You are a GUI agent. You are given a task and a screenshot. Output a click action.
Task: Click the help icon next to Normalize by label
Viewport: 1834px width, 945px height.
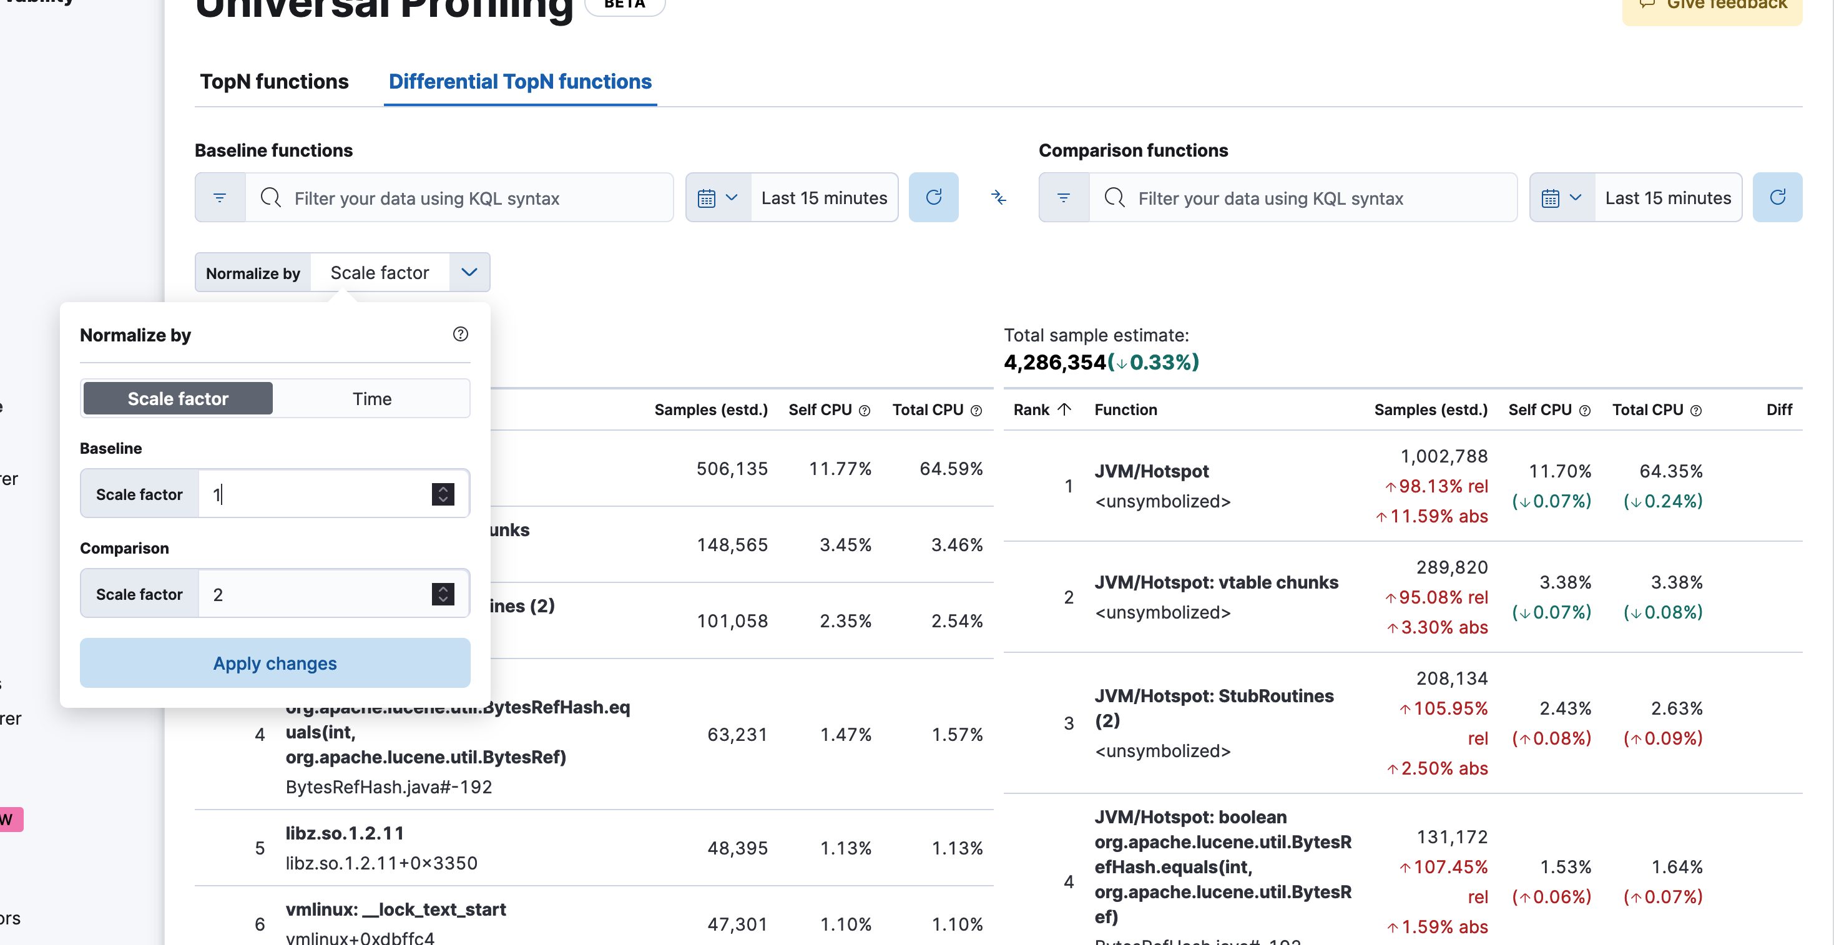461,335
